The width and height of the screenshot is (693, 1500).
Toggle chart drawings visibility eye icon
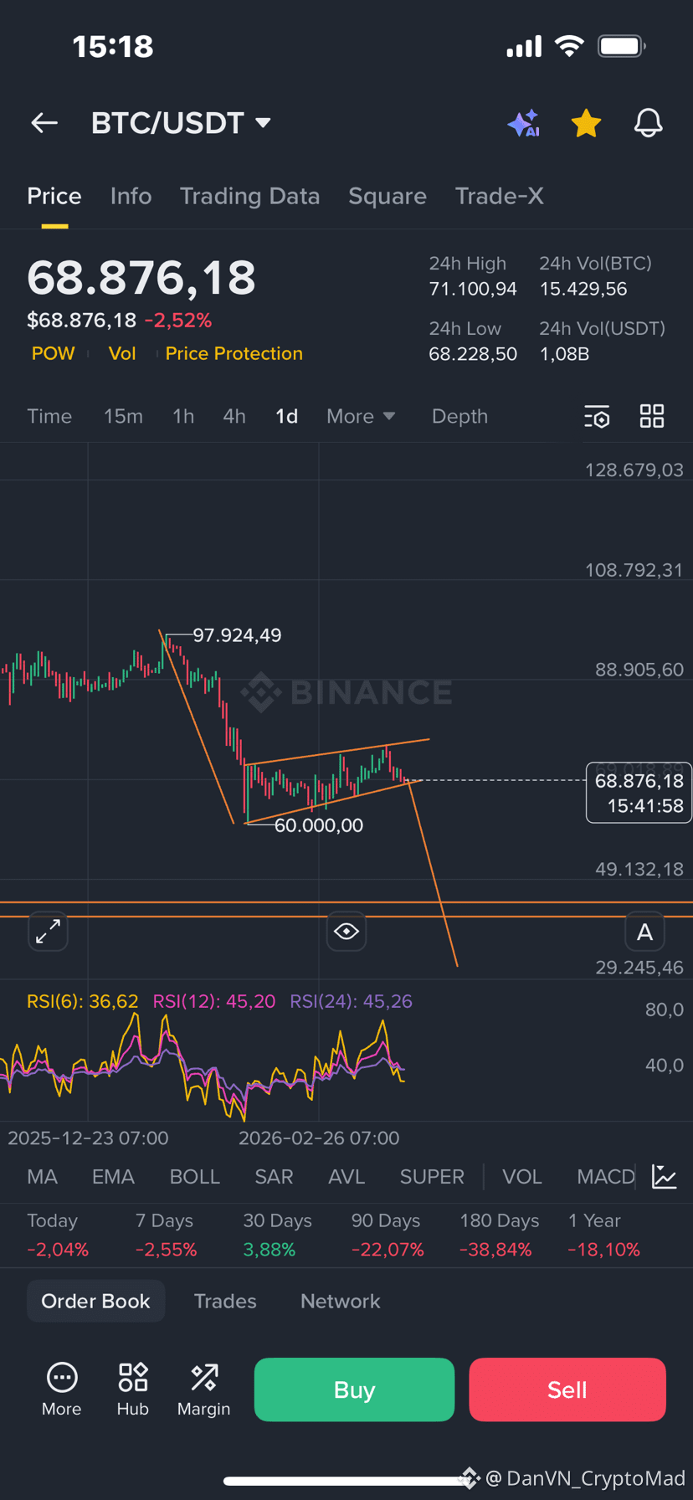point(346,931)
